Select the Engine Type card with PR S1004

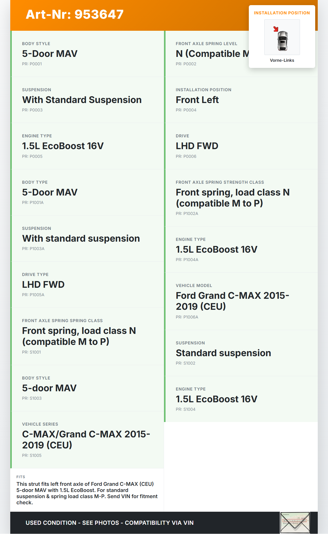[x=241, y=399]
